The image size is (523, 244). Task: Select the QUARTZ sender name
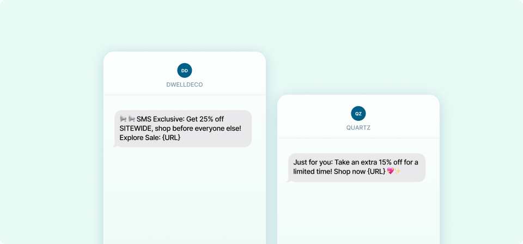click(358, 128)
